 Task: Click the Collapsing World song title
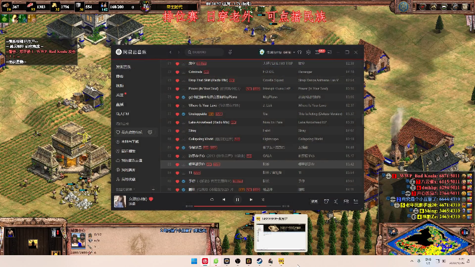201,139
